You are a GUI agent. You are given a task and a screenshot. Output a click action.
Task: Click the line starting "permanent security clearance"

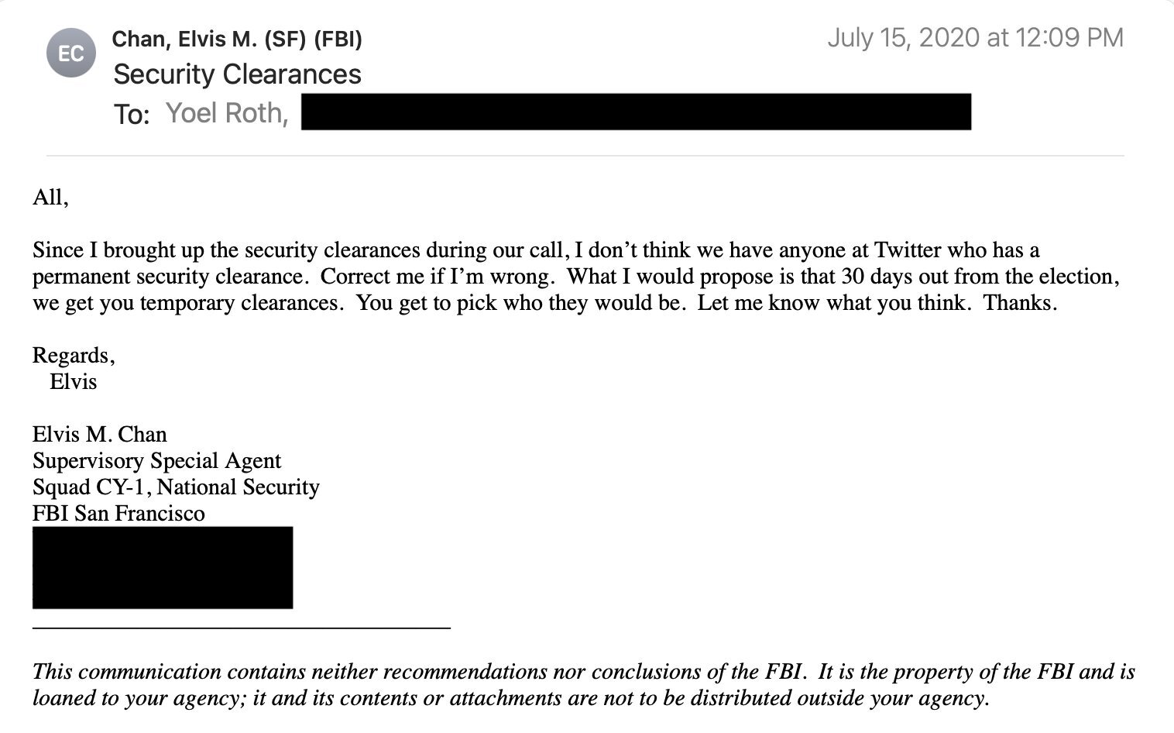click(x=575, y=277)
